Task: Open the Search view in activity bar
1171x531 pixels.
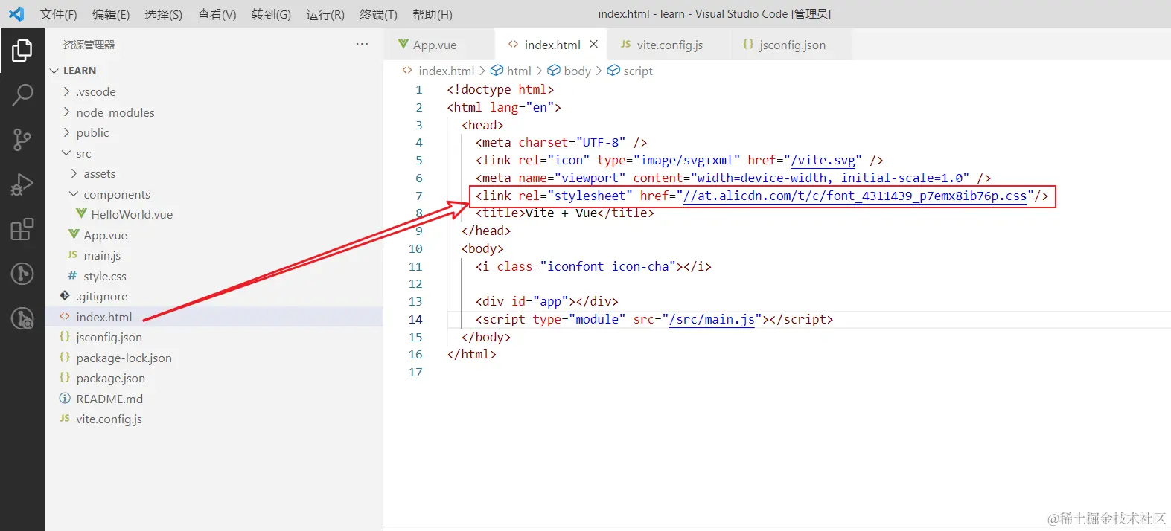Action: point(22,95)
